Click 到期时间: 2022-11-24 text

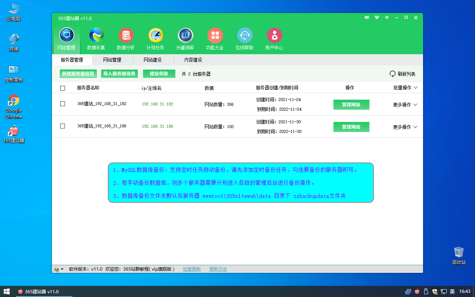tap(279, 110)
